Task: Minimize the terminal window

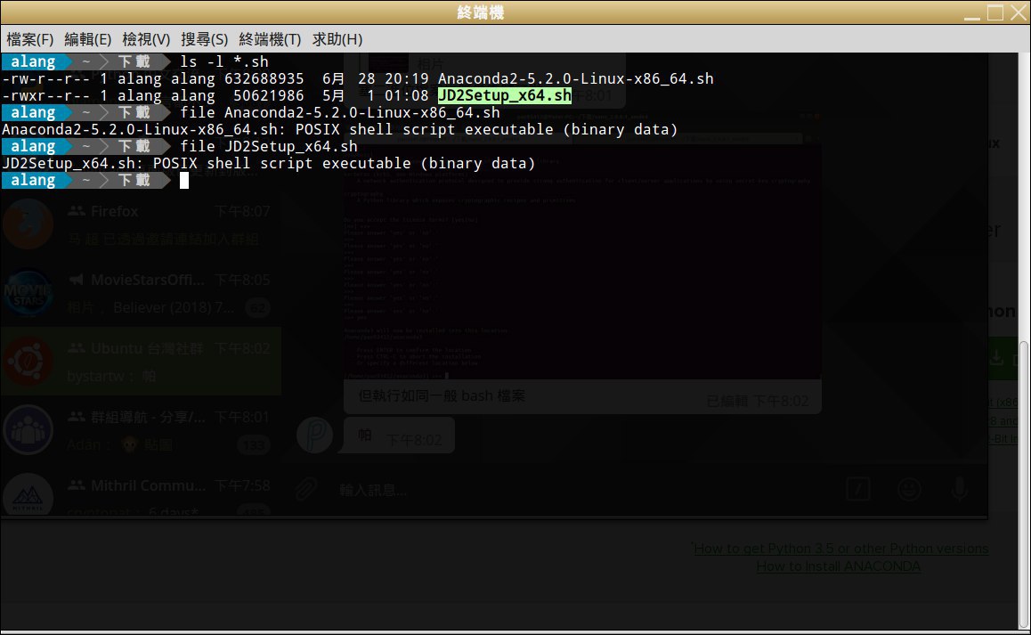Action: 972,13
